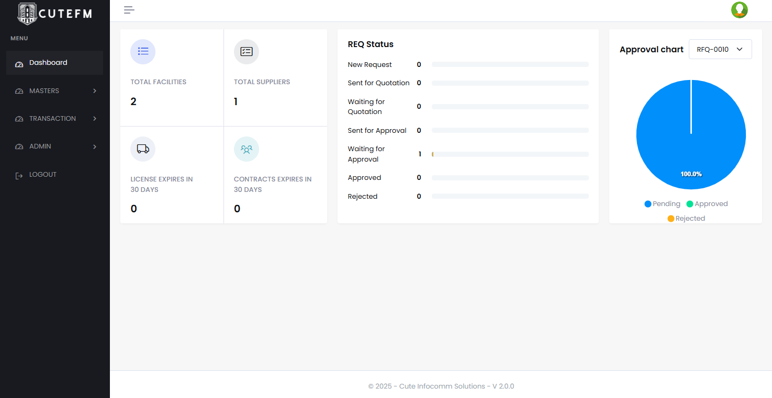Image resolution: width=772 pixels, height=398 pixels.
Task: Expand the ADMIN menu chevron
Action: pyautogui.click(x=95, y=147)
